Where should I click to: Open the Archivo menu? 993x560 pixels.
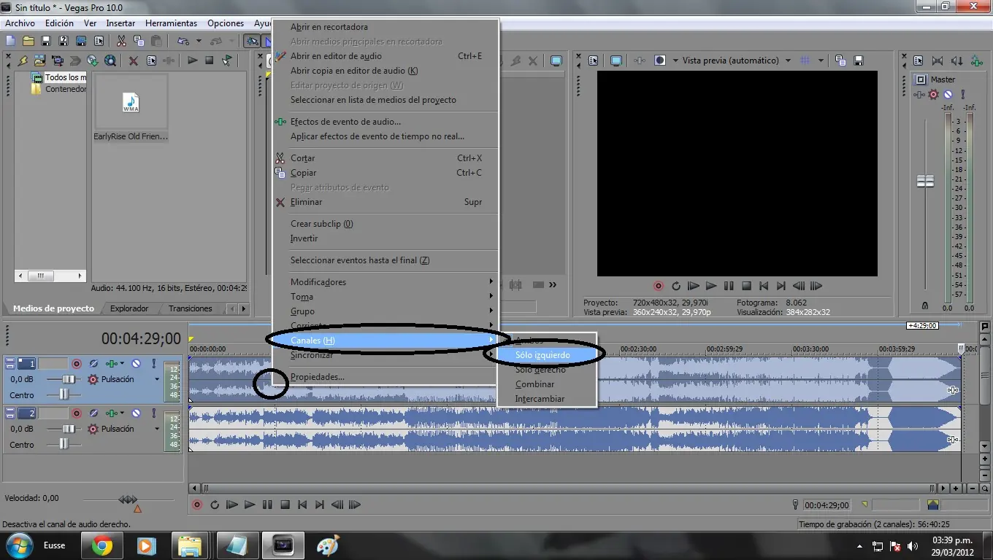pyautogui.click(x=20, y=23)
